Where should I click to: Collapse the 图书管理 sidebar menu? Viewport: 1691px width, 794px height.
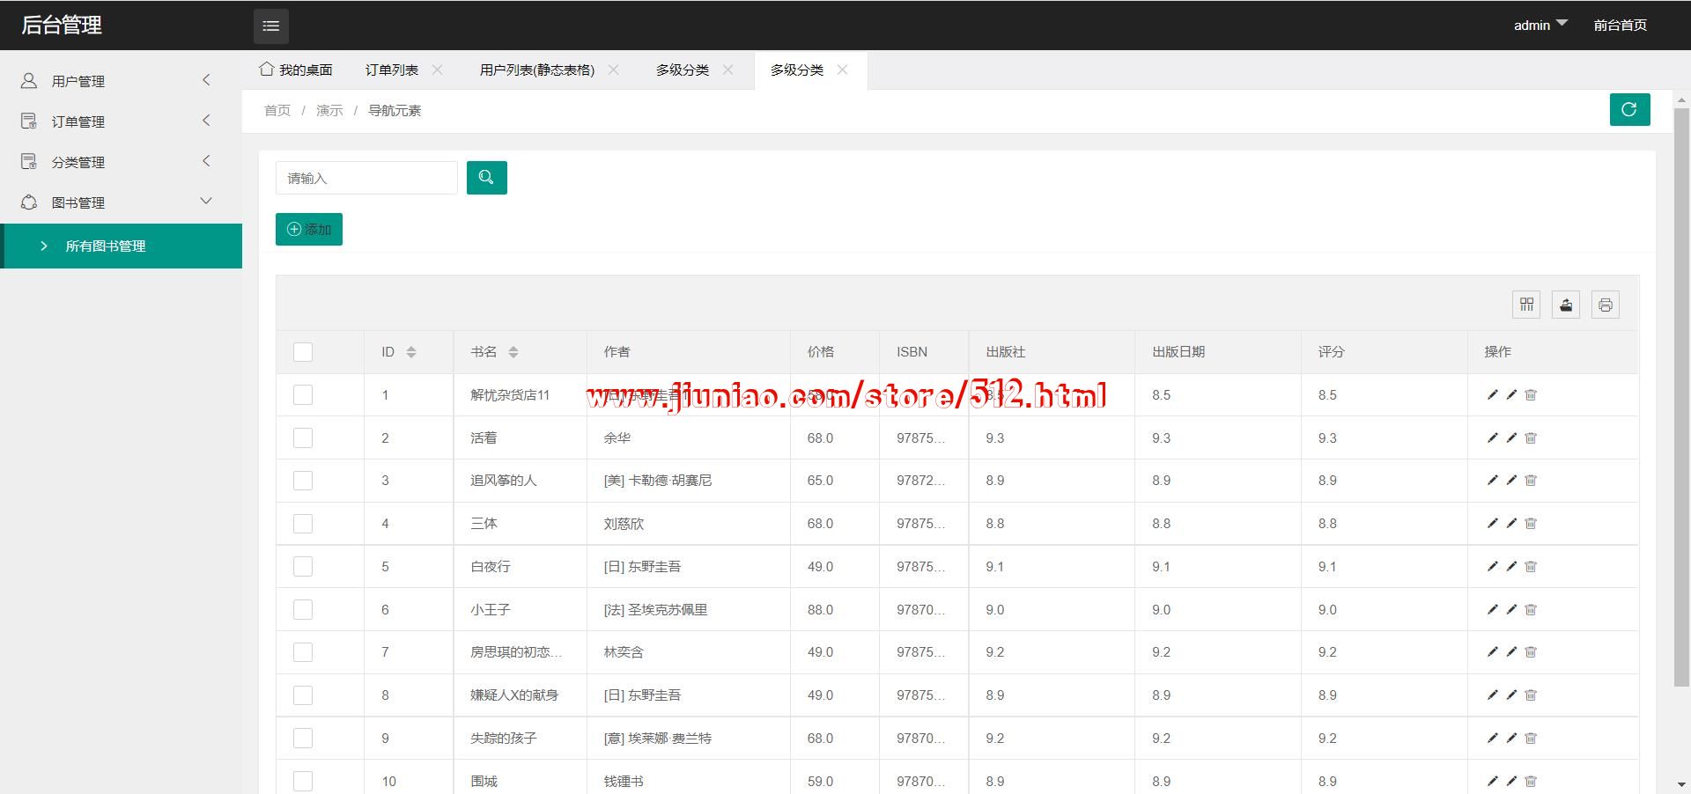coord(116,202)
